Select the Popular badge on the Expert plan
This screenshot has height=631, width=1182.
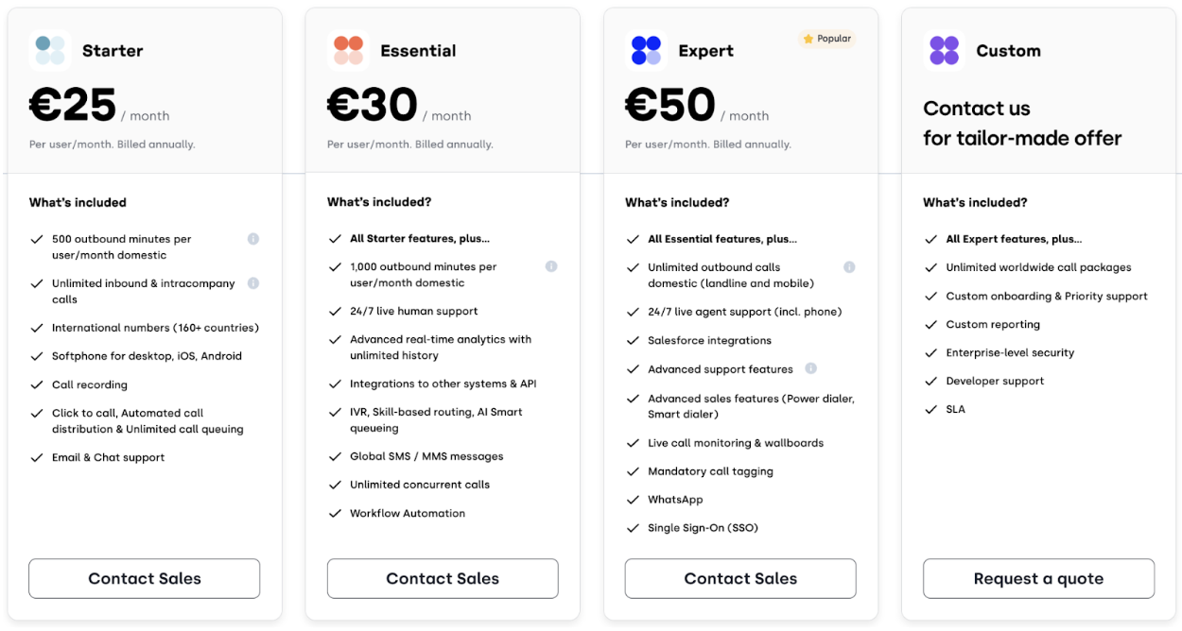tap(826, 39)
